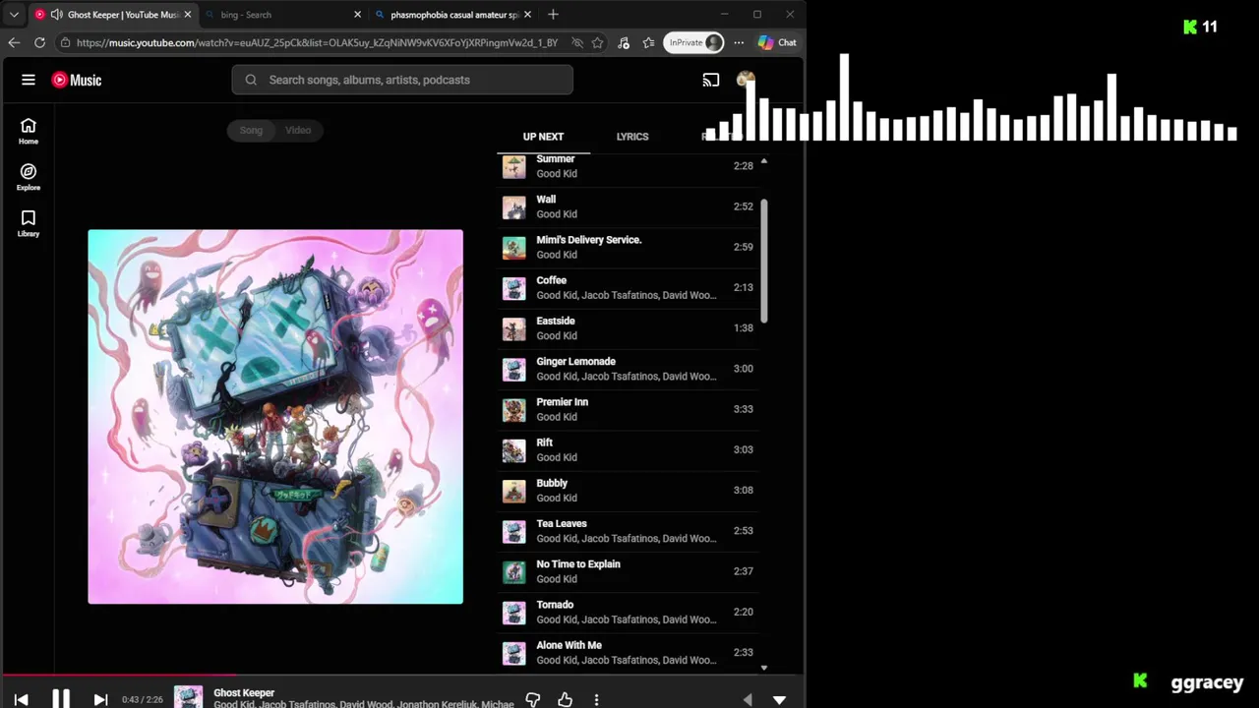The width and height of the screenshot is (1259, 708).
Task: Play "Ginger Lemonade" from the queue
Action: click(629, 369)
